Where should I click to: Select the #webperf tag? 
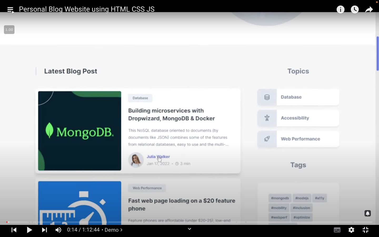pyautogui.click(x=279, y=217)
